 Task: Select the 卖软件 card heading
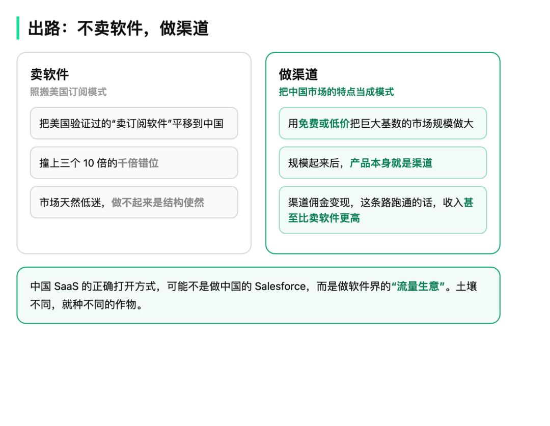pos(49,74)
